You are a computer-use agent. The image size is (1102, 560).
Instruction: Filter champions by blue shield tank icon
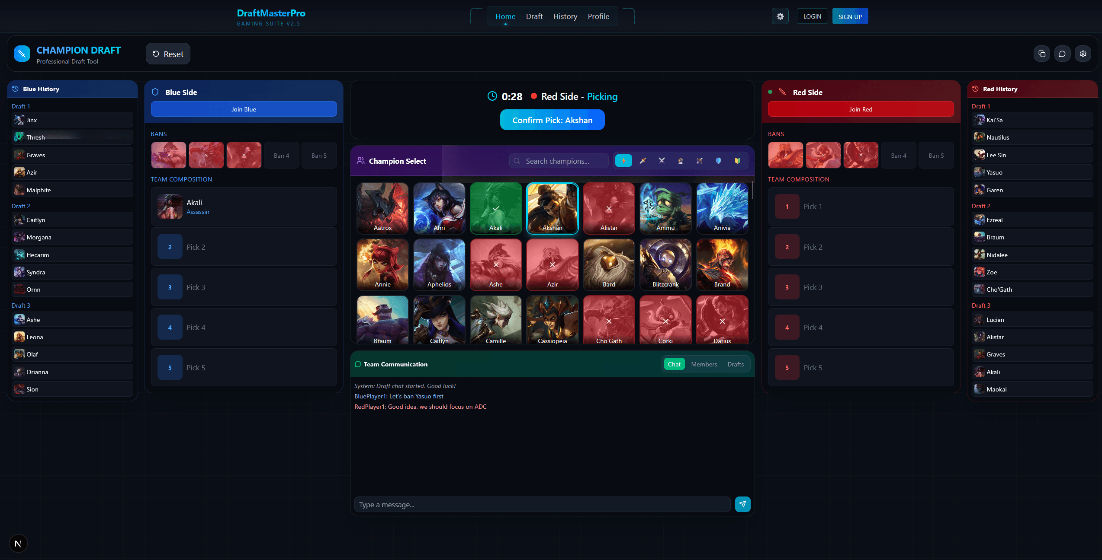(x=719, y=161)
